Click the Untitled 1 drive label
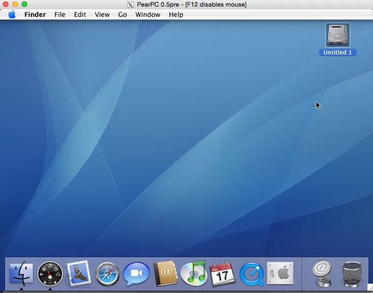 pos(337,53)
